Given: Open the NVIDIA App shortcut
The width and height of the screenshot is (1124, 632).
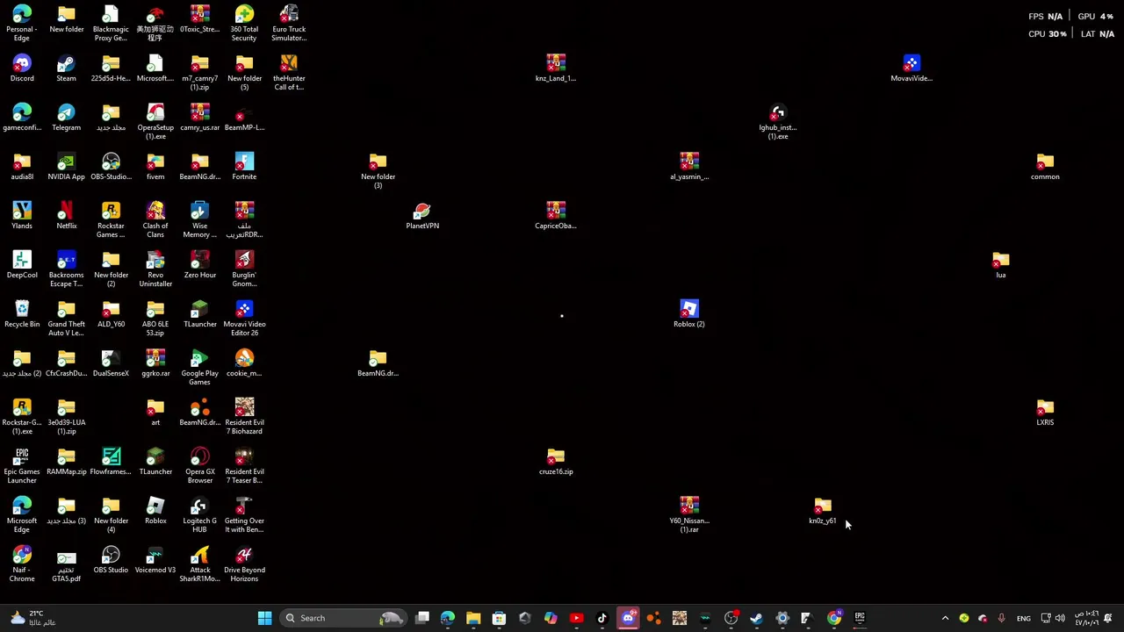Looking at the screenshot, I should tap(66, 167).
